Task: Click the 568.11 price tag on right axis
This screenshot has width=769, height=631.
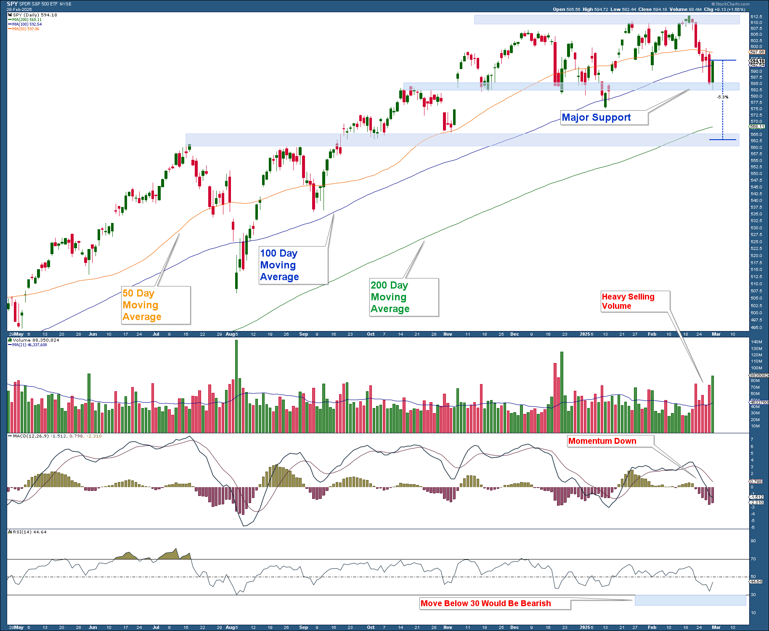Action: [x=757, y=127]
